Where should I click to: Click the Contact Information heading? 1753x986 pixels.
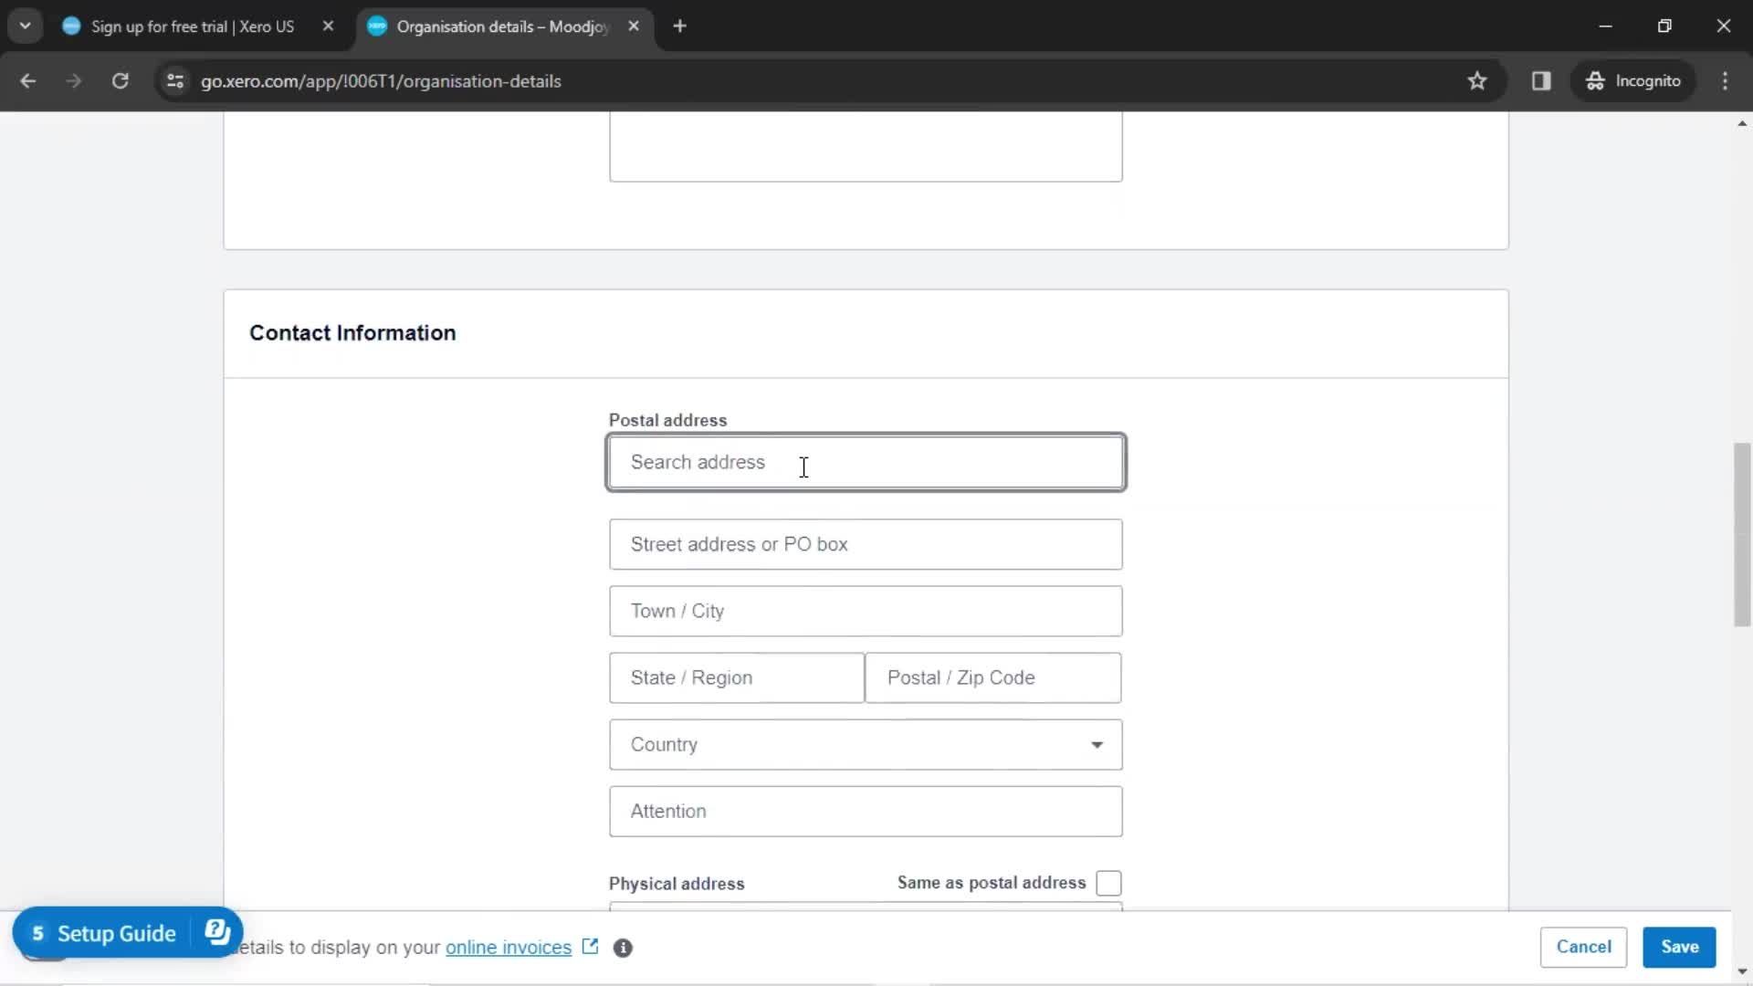pyautogui.click(x=352, y=333)
